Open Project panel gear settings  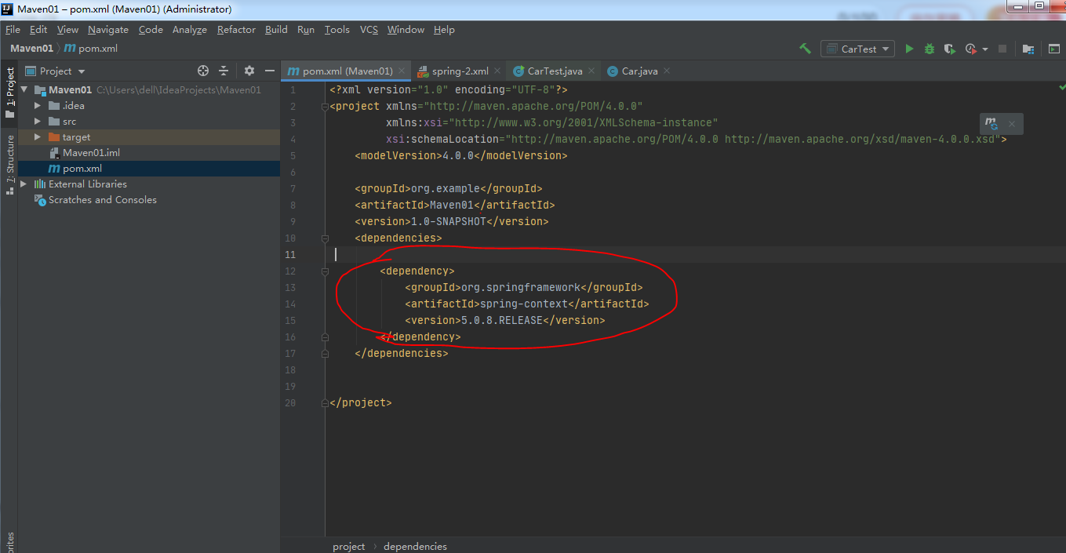click(x=249, y=71)
